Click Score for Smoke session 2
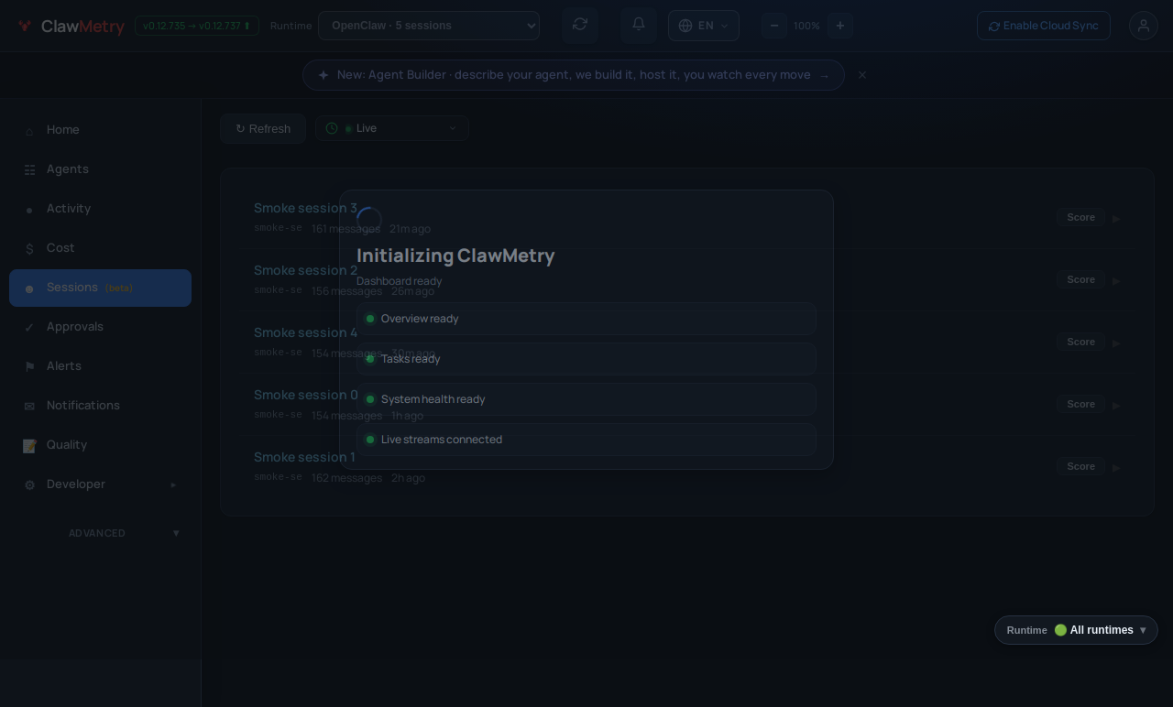Screen dimensions: 1173x707 click(1080, 279)
